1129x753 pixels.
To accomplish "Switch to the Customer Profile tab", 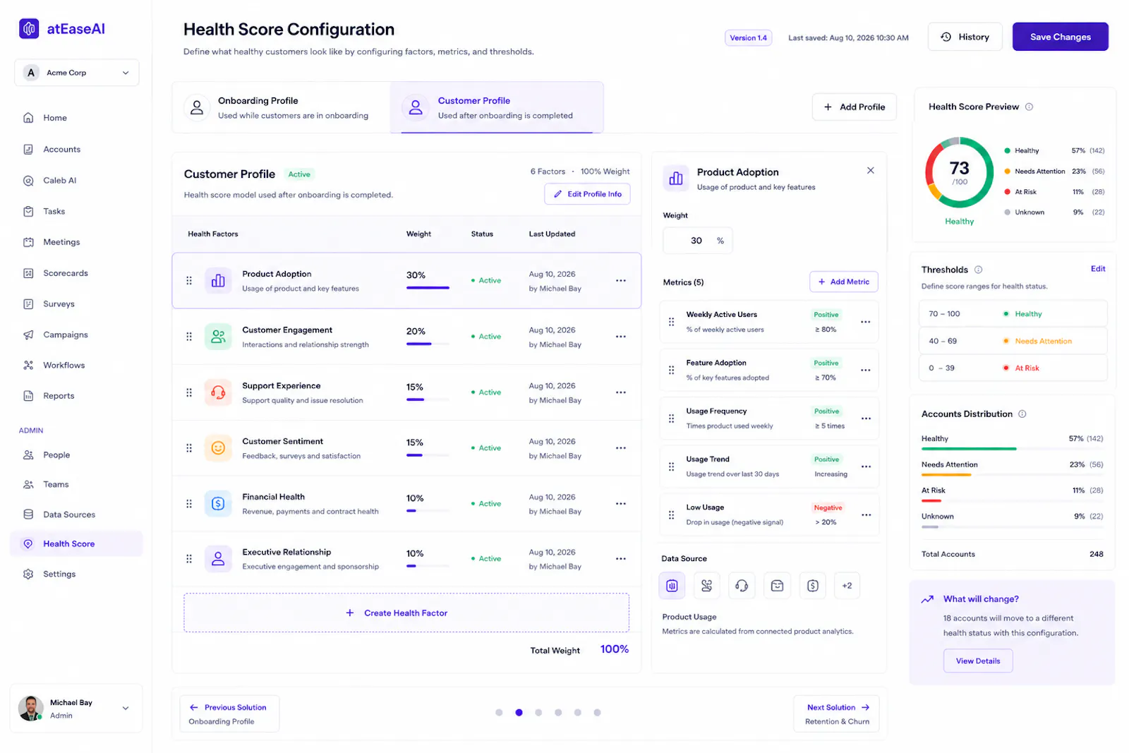I will 497,108.
